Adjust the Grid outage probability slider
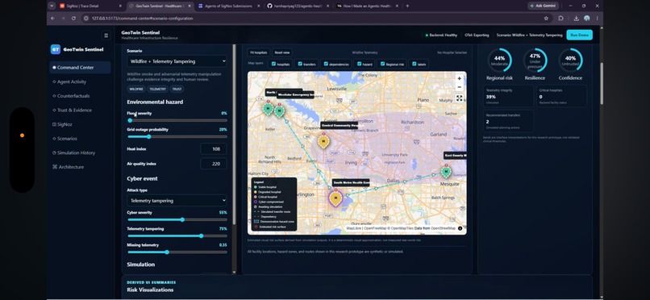Image resolution: width=650 pixels, height=300 pixels. 177,137
